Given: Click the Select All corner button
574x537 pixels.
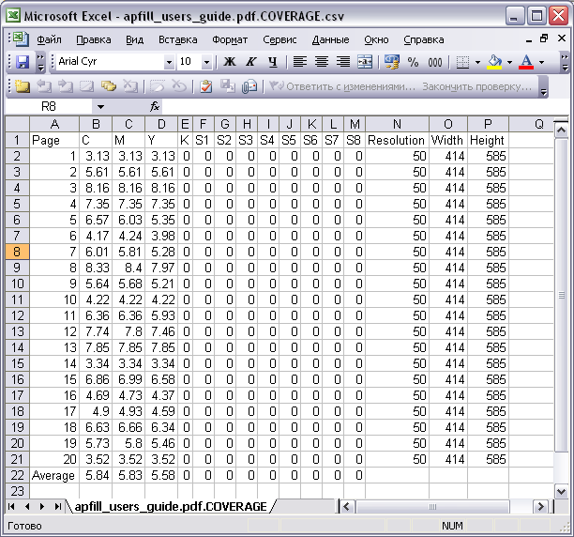Looking at the screenshot, I should point(17,124).
